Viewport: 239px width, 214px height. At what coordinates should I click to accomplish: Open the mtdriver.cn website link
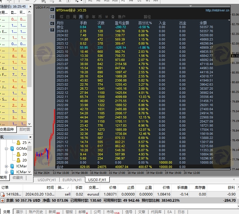217,10
